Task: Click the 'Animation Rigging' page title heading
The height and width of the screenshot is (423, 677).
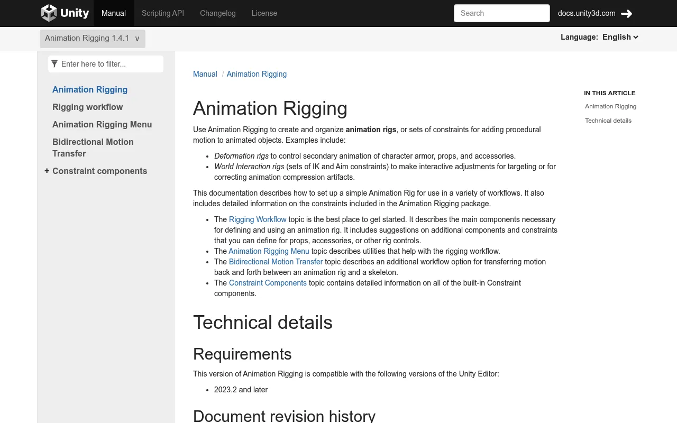Action: [270, 108]
